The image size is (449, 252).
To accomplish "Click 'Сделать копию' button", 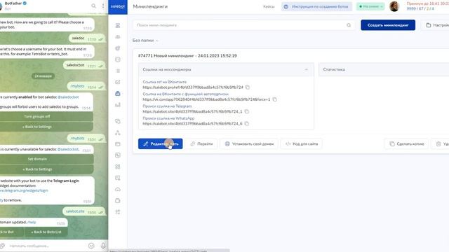I will pyautogui.click(x=407, y=143).
